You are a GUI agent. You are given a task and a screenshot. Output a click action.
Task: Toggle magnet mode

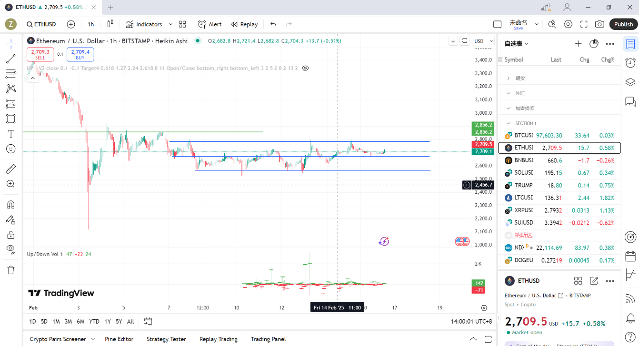pos(10,205)
